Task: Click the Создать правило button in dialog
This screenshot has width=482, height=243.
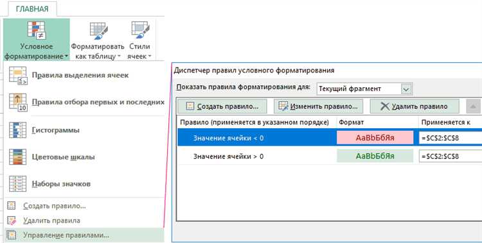Action: 222,106
